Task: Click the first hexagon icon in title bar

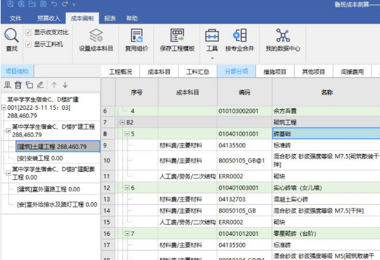Action: 10,4
